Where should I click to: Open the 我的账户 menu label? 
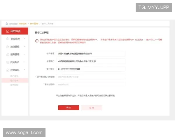15,62
